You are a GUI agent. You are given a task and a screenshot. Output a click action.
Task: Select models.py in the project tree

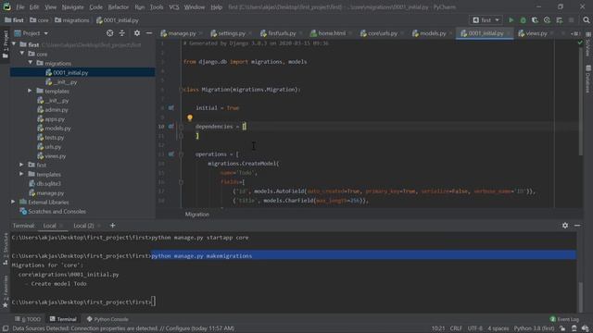(x=57, y=129)
